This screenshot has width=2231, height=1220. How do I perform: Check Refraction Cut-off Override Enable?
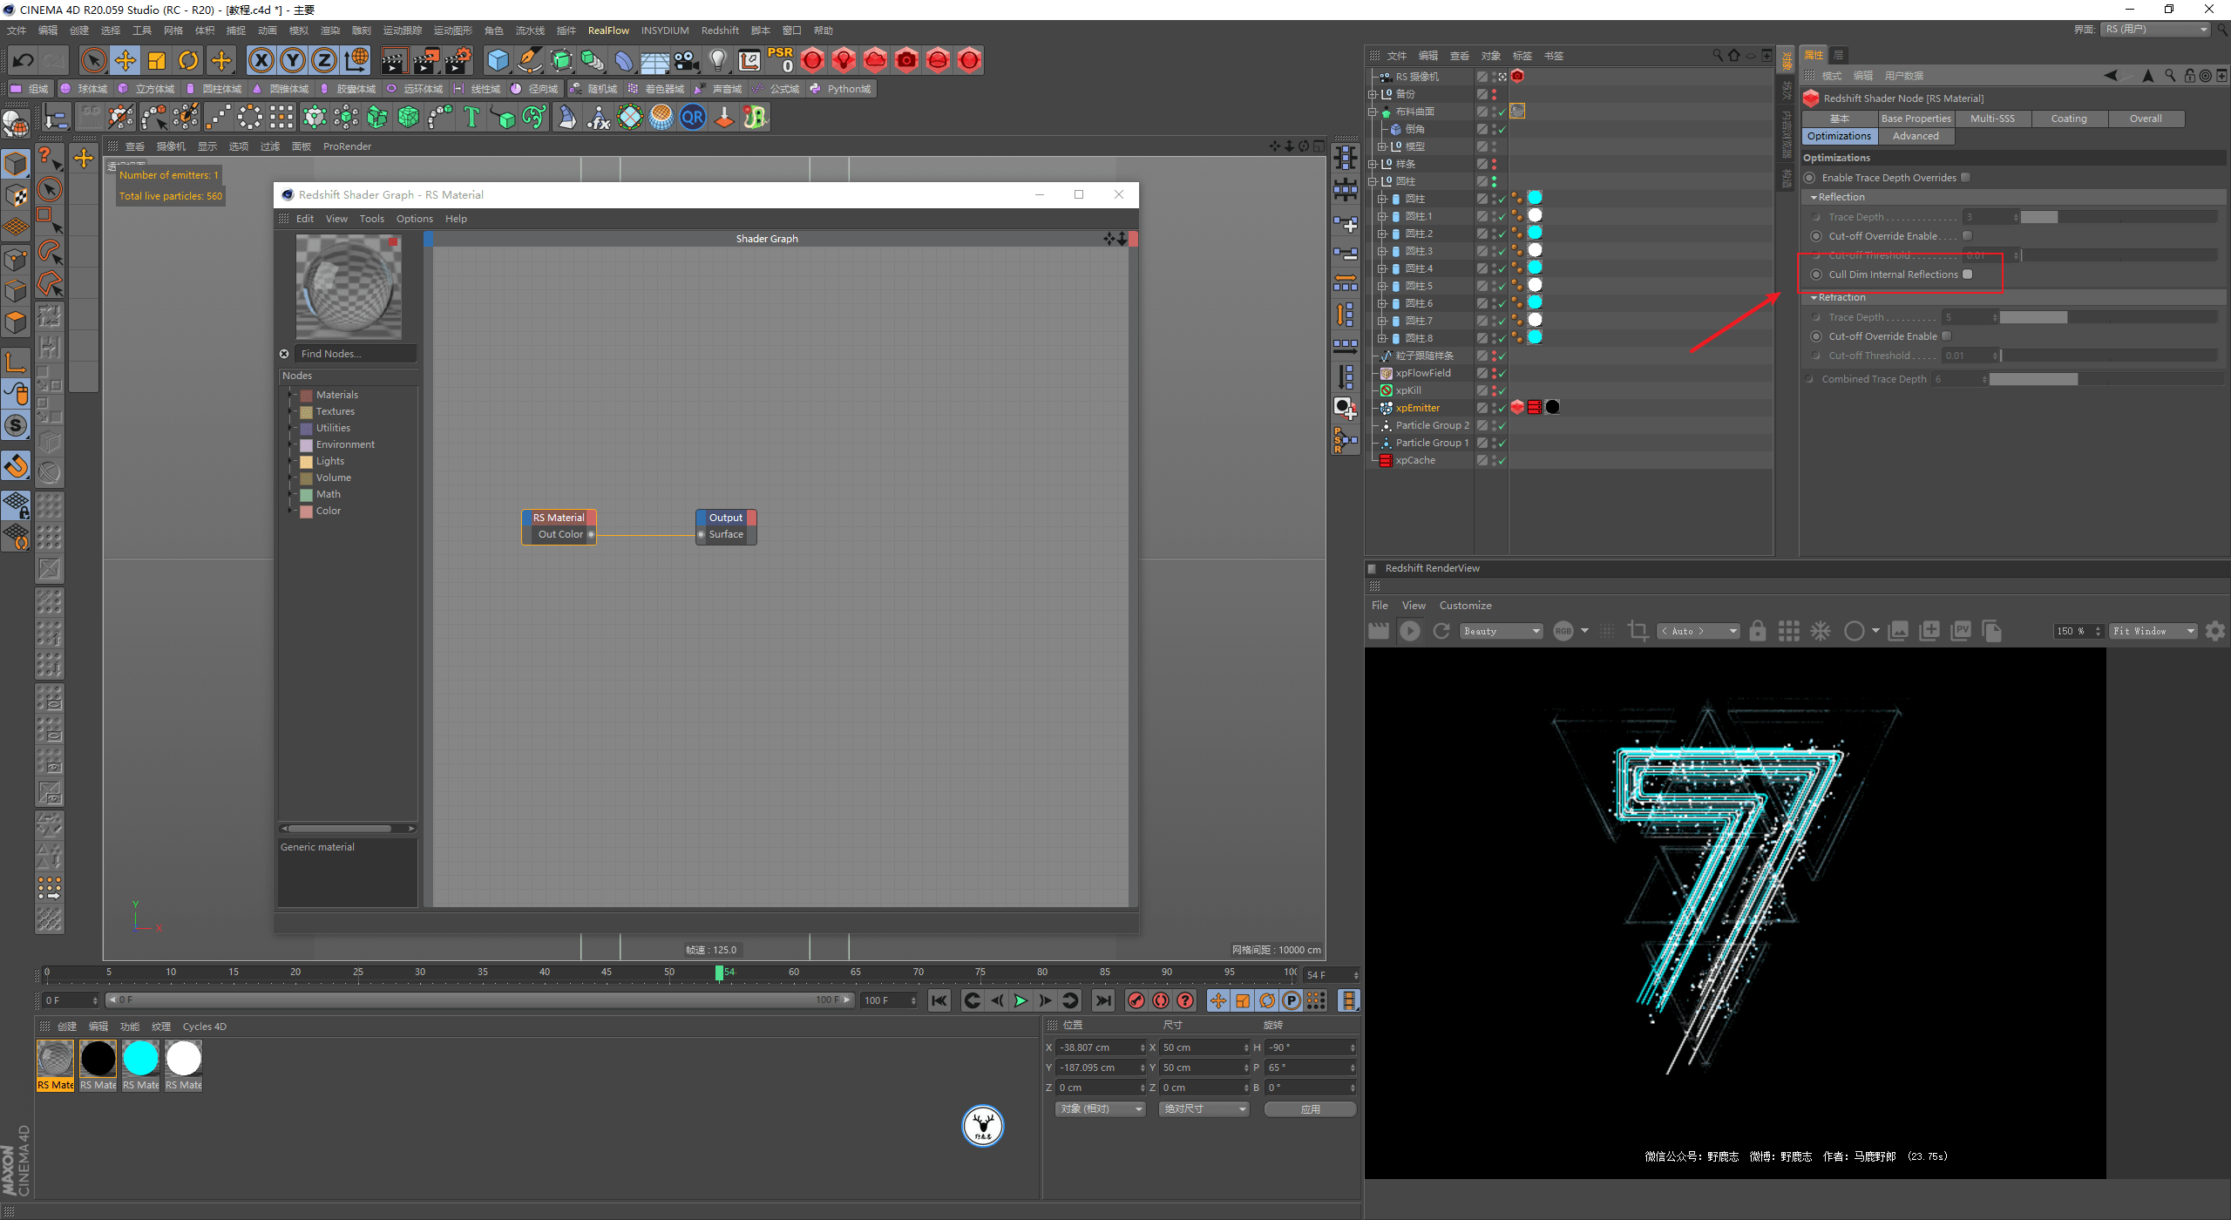1947,336
